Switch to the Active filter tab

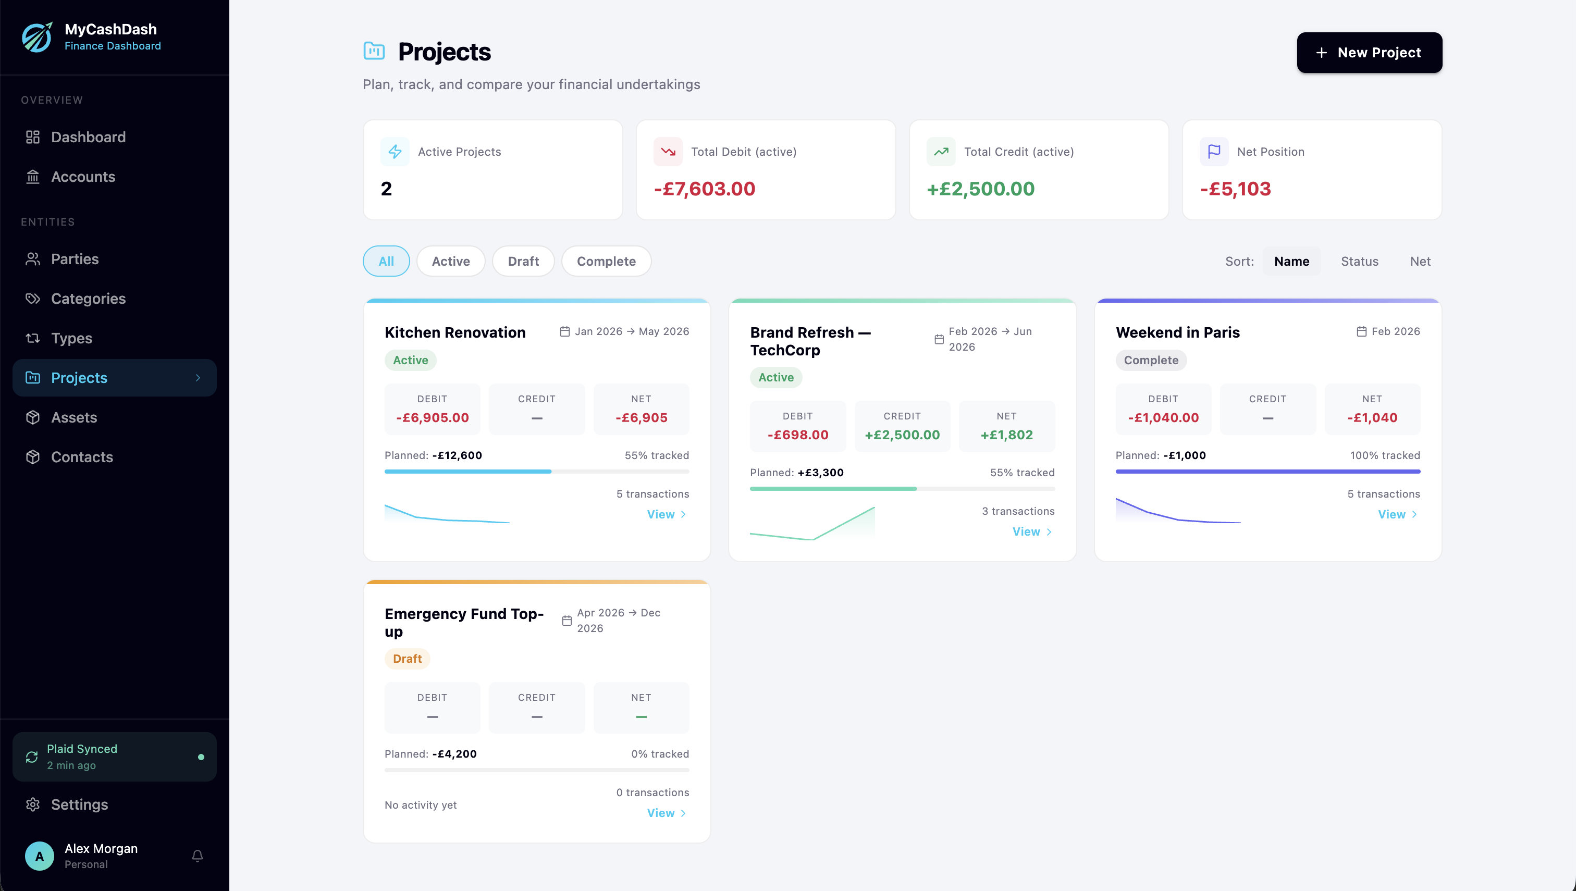(450, 261)
